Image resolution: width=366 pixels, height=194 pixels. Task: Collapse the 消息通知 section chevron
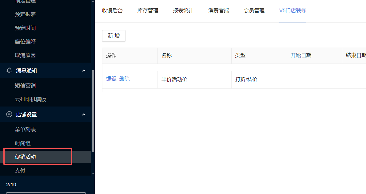(84, 71)
